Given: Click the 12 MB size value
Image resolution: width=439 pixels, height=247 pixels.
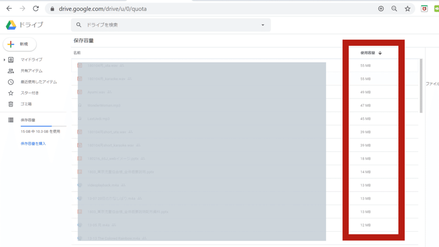Looking at the screenshot, I should pyautogui.click(x=365, y=225).
